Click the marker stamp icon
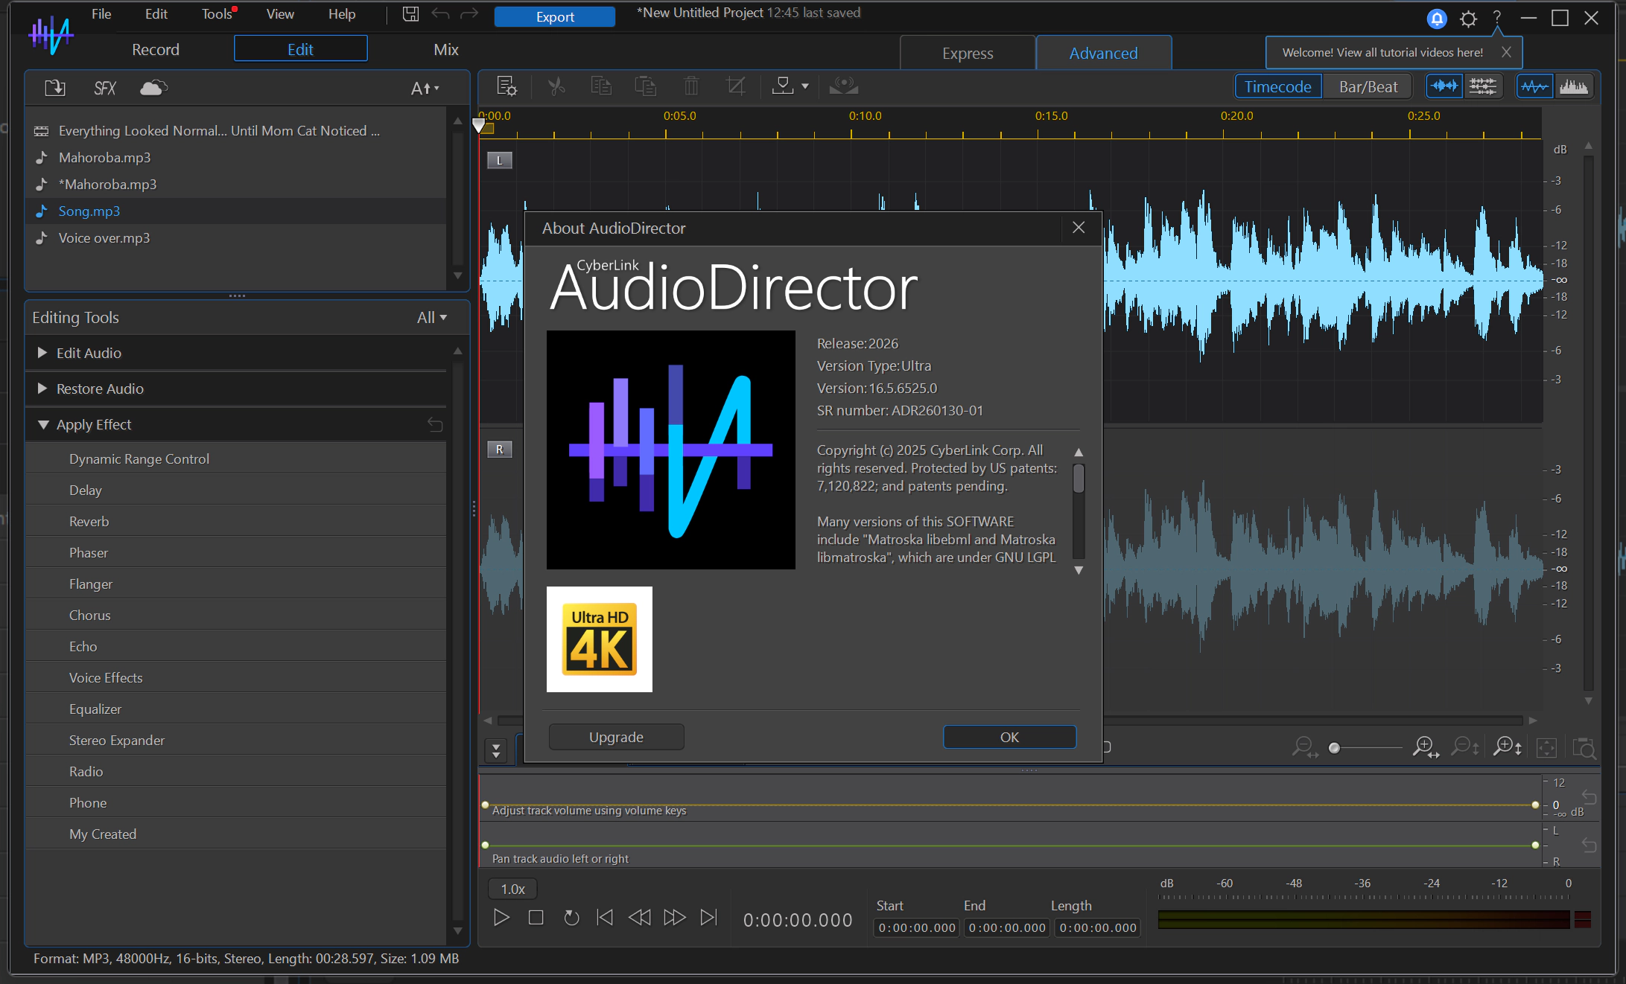Screen dimensions: 1626x984 point(783,86)
